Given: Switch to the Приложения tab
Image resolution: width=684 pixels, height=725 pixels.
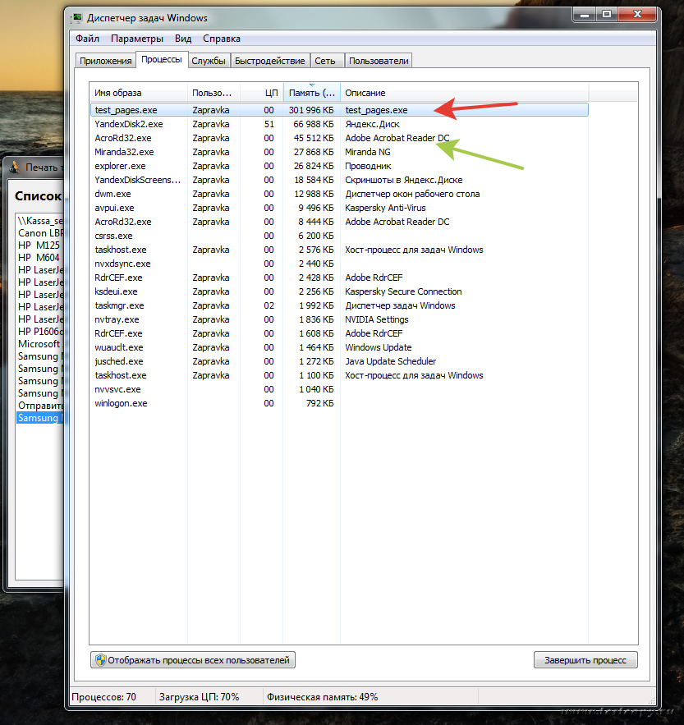Looking at the screenshot, I should pos(105,61).
